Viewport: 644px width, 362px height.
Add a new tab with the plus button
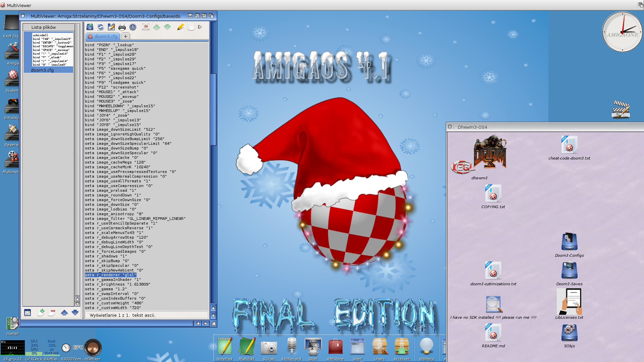tap(125, 36)
